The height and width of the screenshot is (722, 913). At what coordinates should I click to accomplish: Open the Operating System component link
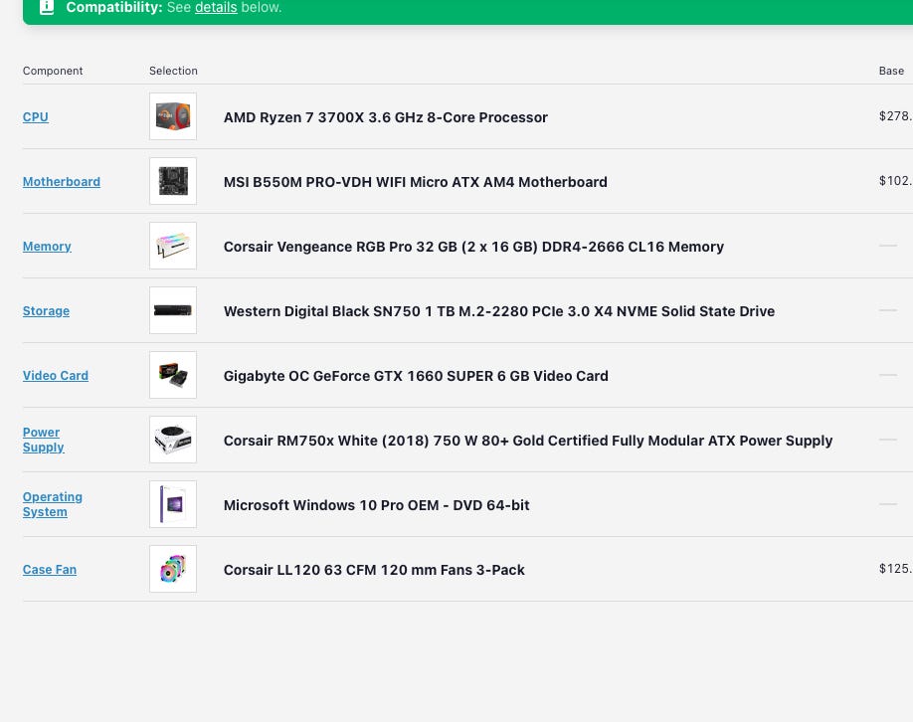coord(53,504)
